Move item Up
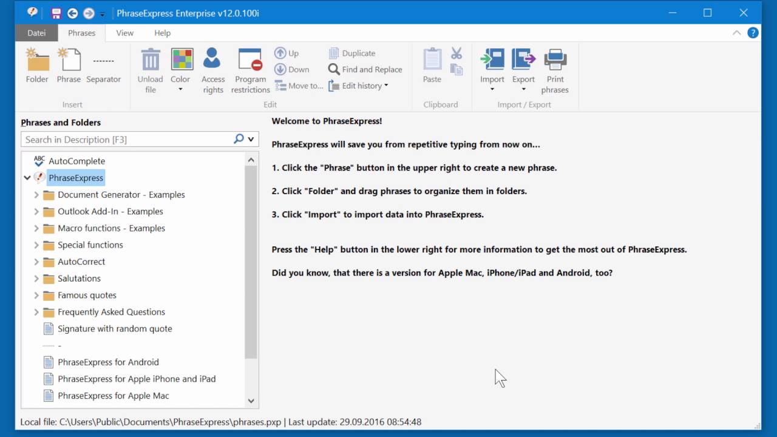Viewport: 777px width, 437px height. pos(287,53)
